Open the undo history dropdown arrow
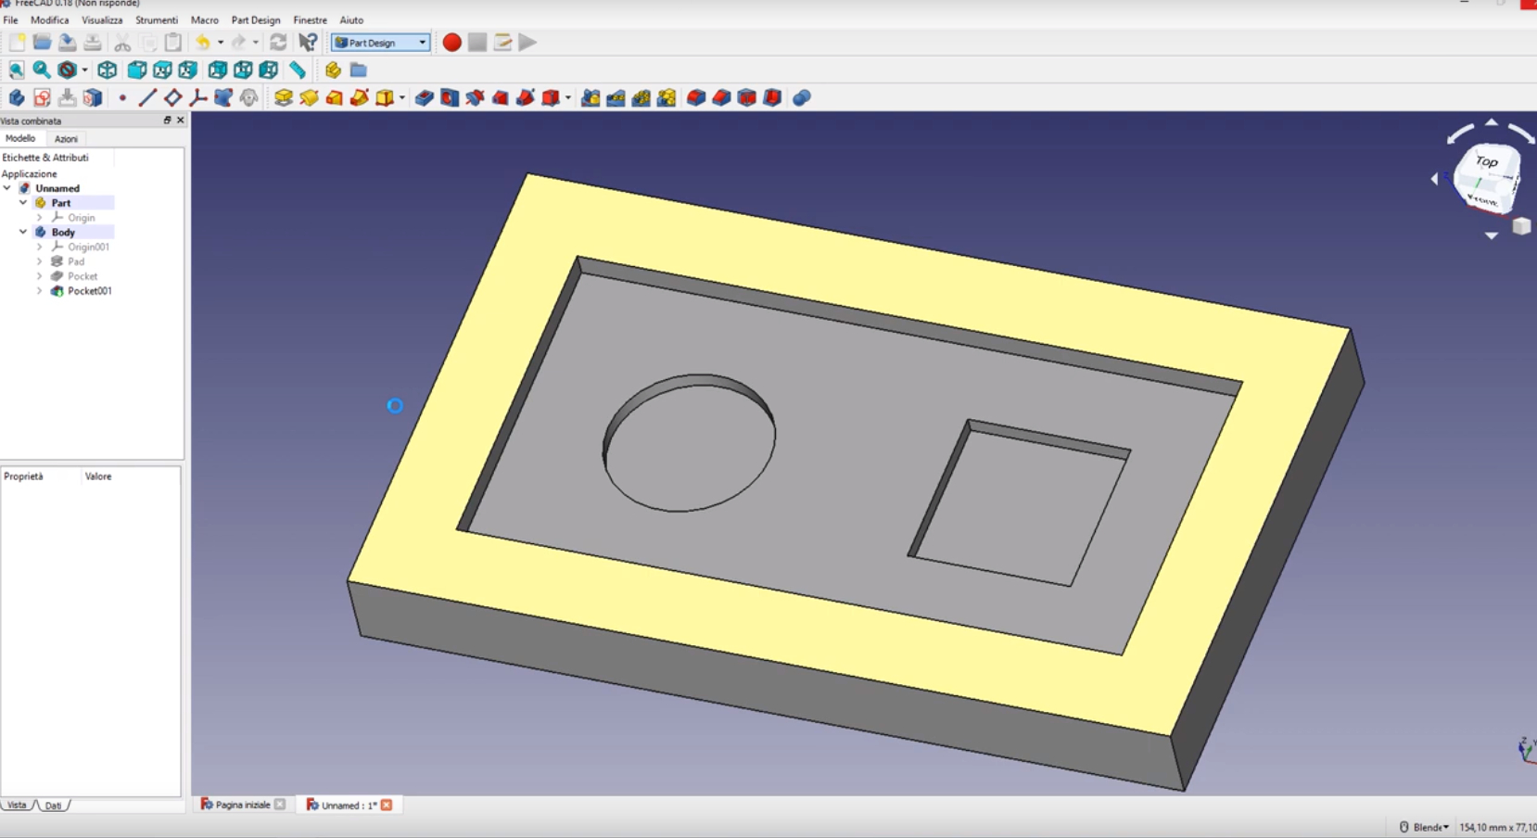The image size is (1537, 838). point(220,43)
